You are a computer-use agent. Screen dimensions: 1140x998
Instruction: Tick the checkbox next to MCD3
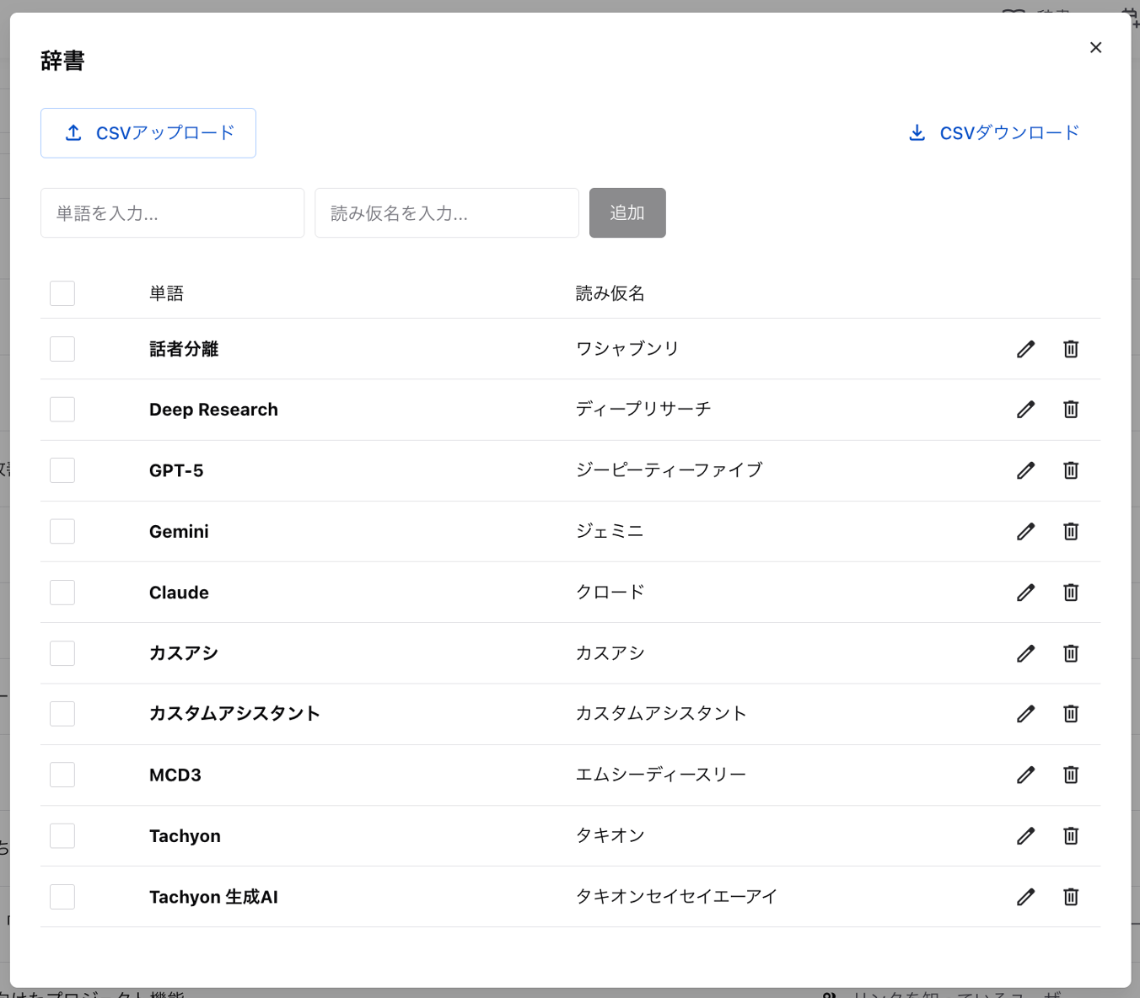(62, 775)
